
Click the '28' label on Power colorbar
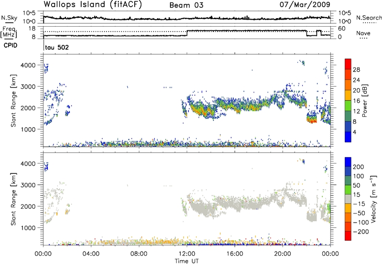(356, 70)
